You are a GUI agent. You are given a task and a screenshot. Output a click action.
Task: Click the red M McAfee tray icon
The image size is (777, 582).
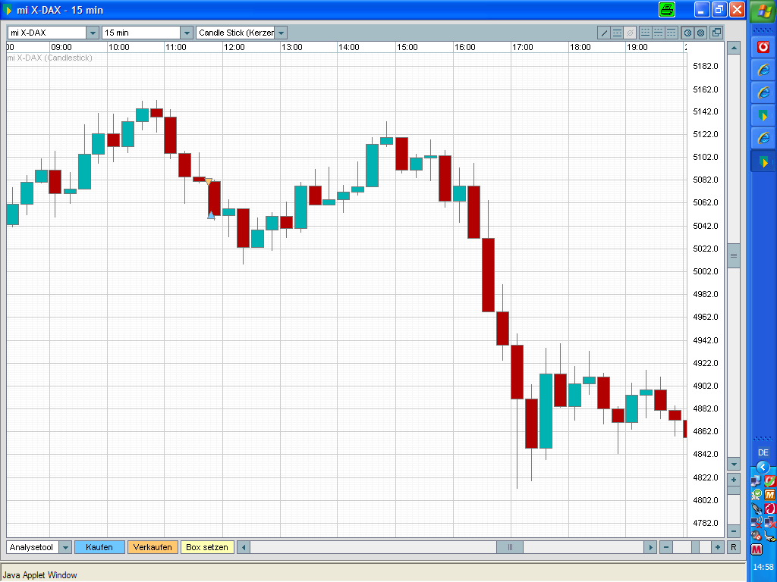pos(757,549)
